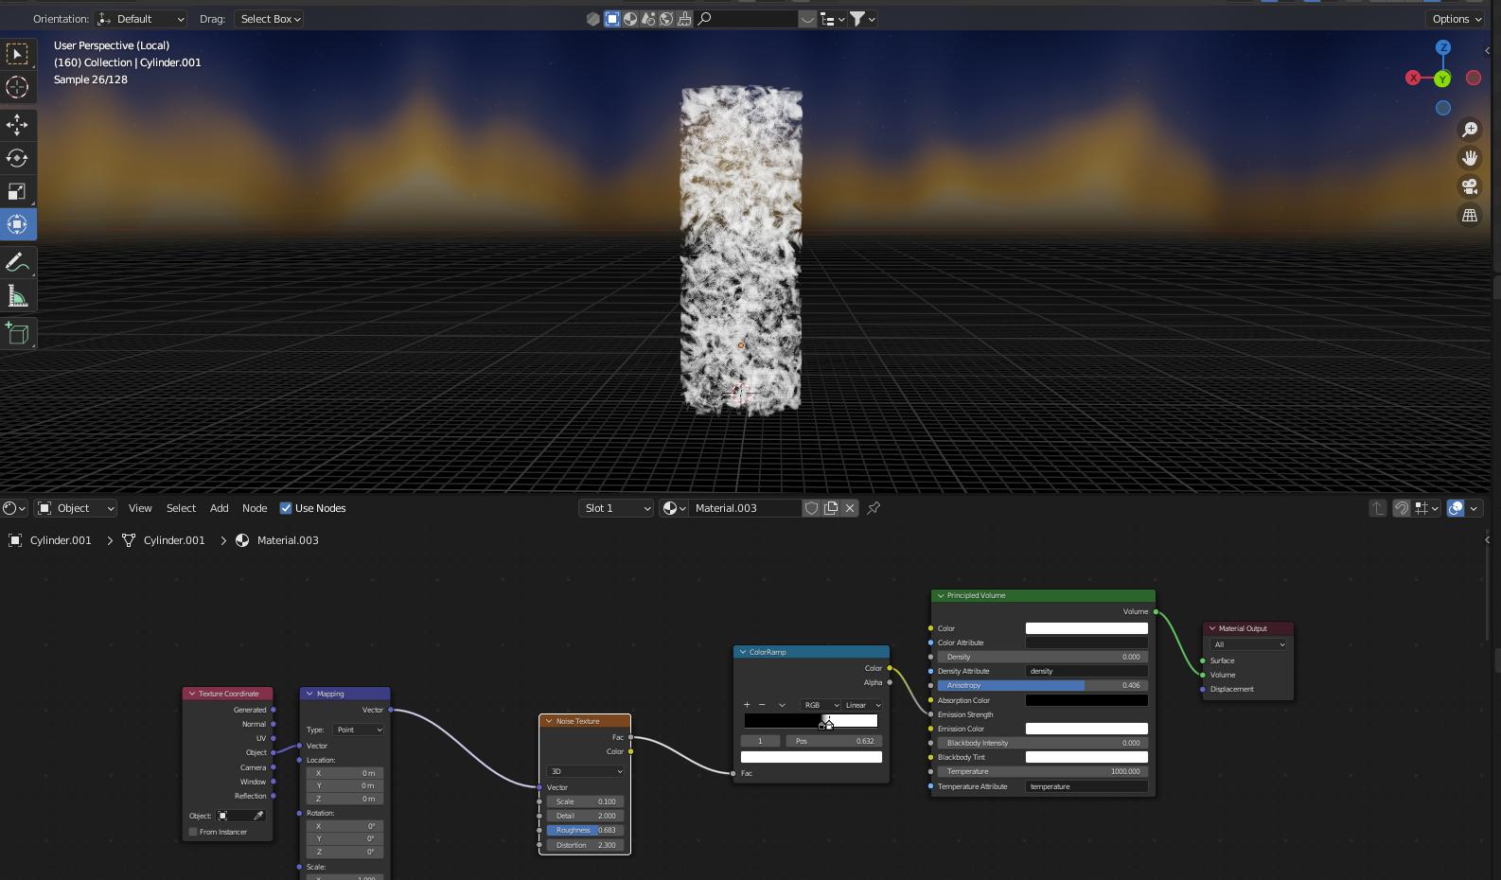Click the pan hand icon
Viewport: 1501px width, 880px height.
1470,158
